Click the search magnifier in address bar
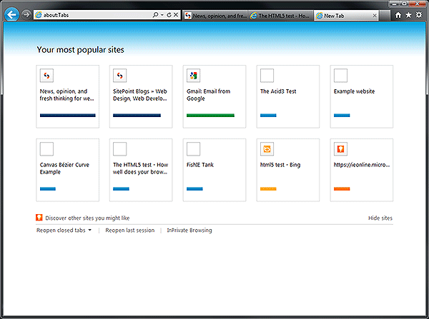Viewport: 429px width, 319px height. coord(155,15)
